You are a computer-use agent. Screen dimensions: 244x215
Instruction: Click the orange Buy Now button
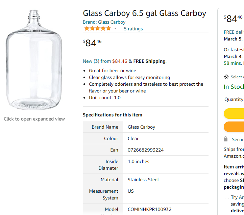234,127
